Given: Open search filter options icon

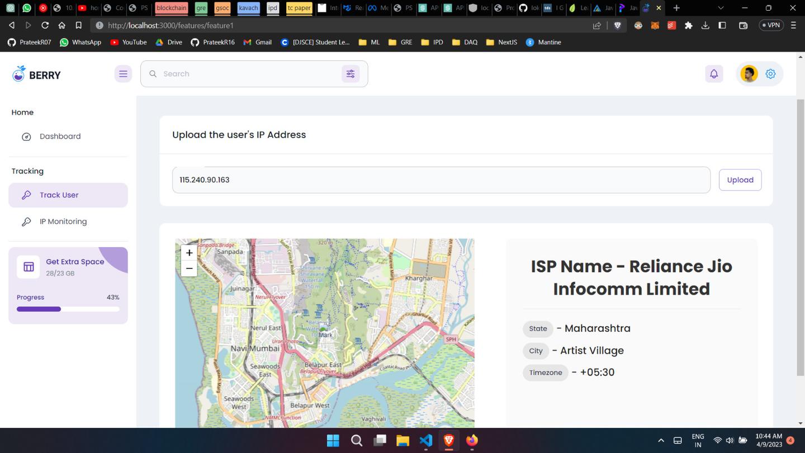Looking at the screenshot, I should (351, 74).
